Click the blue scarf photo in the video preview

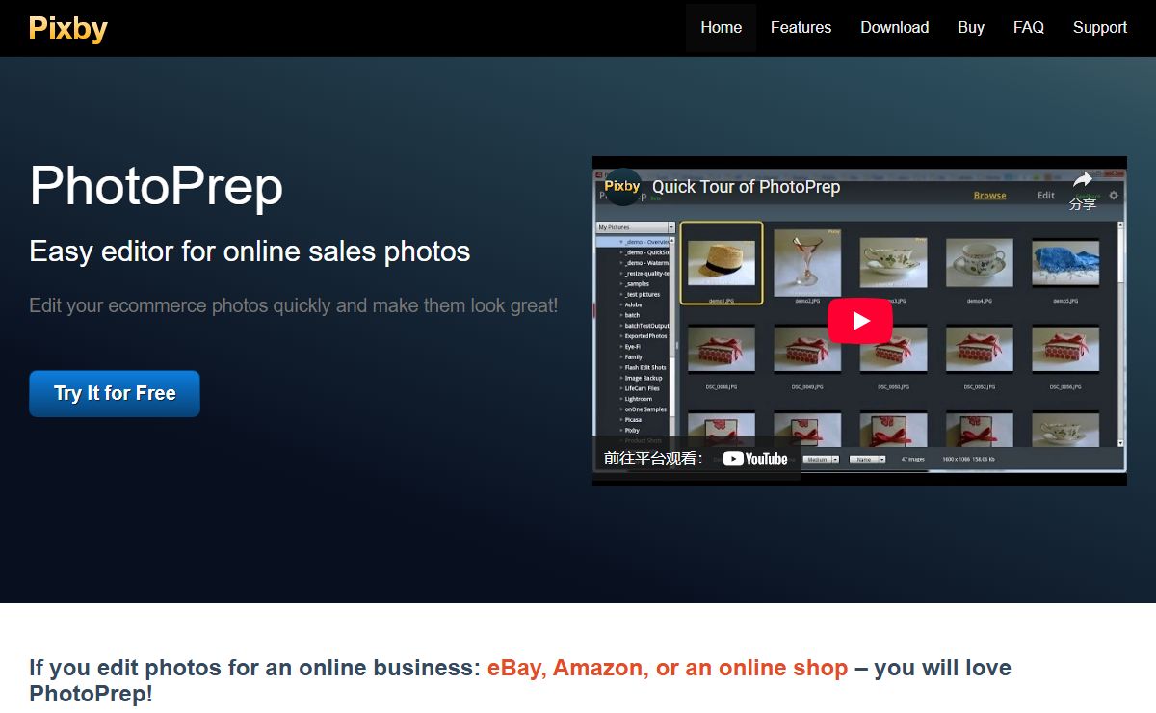[1065, 263]
